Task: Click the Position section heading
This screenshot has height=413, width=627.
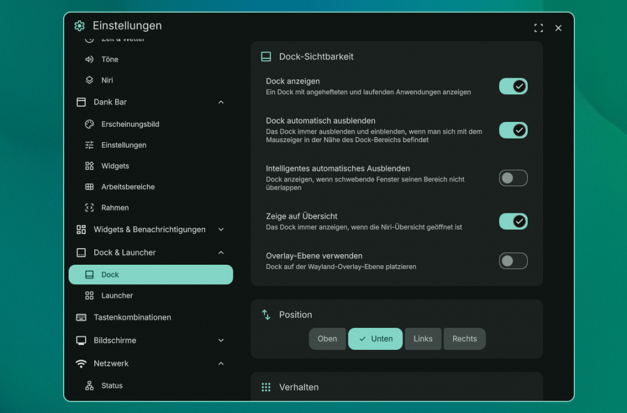Action: [x=296, y=314]
